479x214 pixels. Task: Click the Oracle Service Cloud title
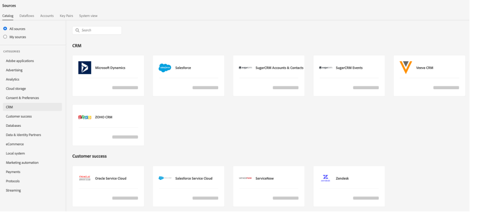click(x=110, y=178)
